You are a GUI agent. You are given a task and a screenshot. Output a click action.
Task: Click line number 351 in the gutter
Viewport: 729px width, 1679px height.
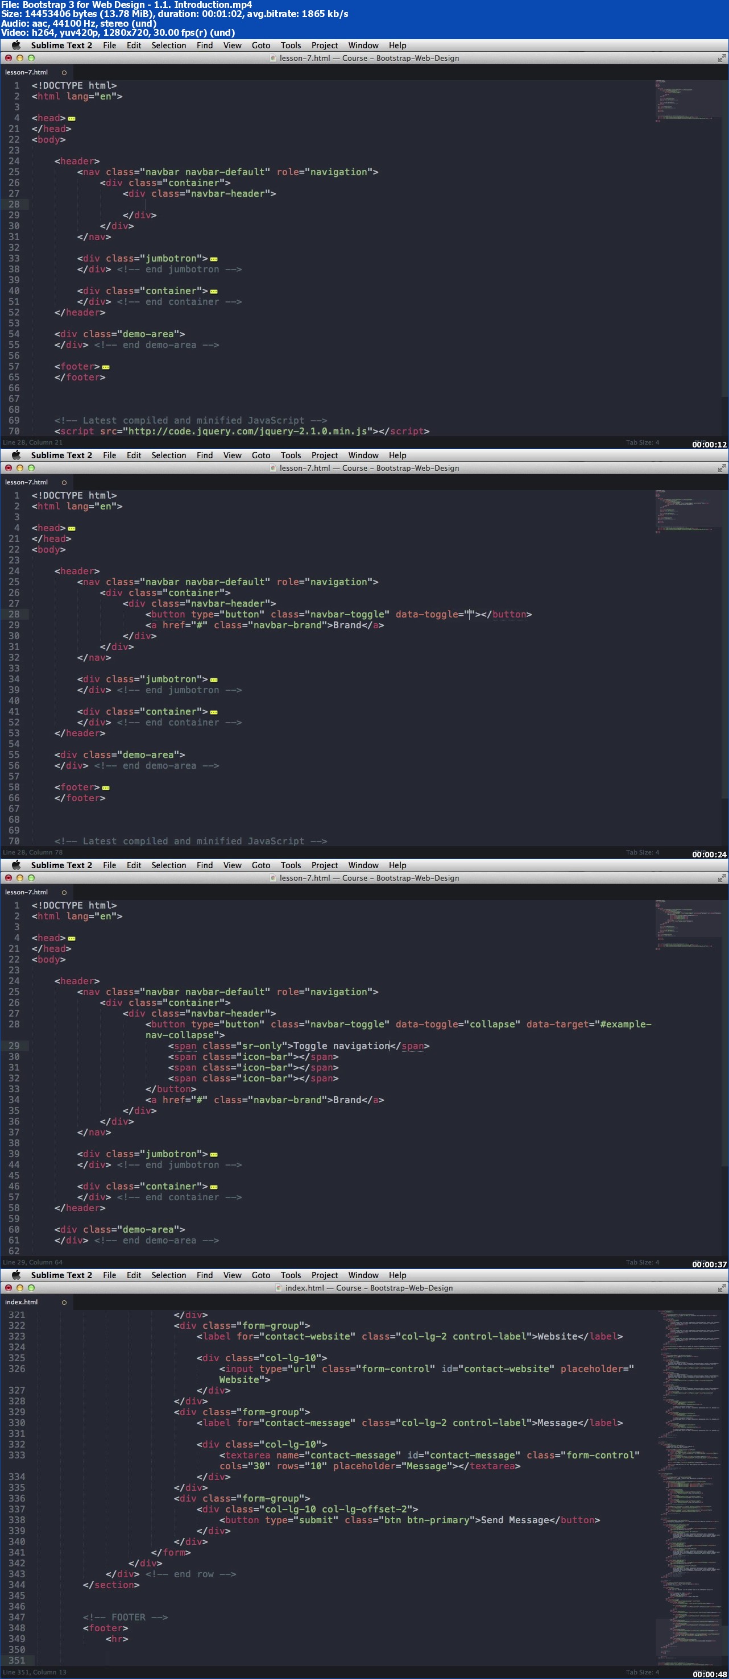coord(16,1660)
